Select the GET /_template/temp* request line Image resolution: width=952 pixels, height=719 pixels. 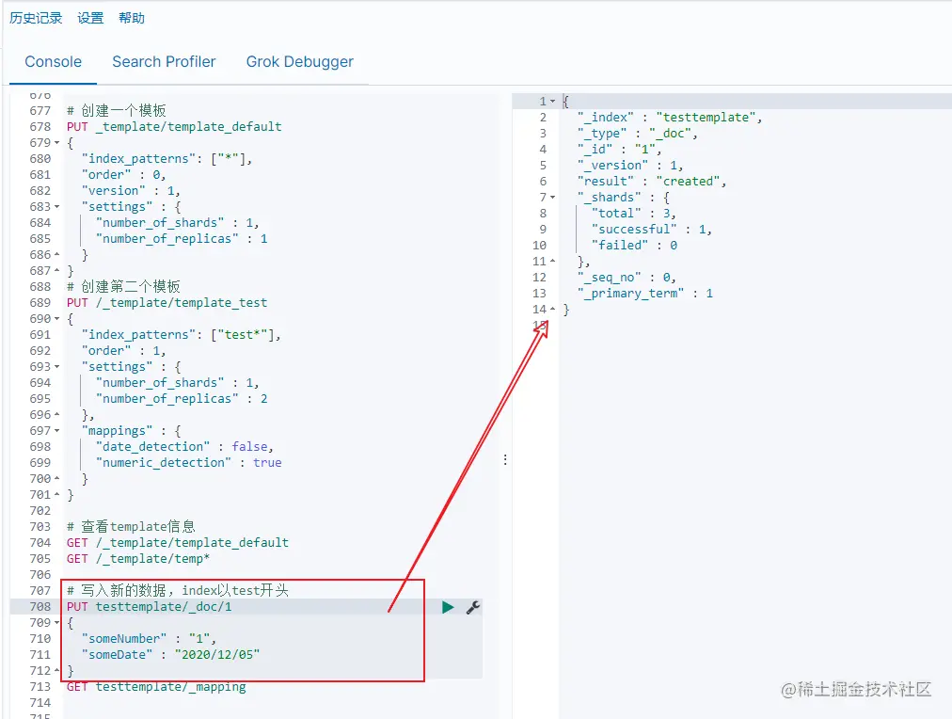click(138, 559)
